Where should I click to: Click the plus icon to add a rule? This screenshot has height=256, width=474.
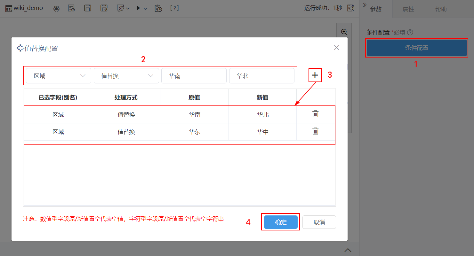(x=315, y=75)
